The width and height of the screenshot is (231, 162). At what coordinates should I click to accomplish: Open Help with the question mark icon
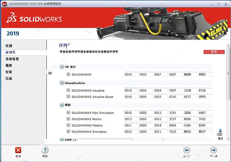pos(45,150)
